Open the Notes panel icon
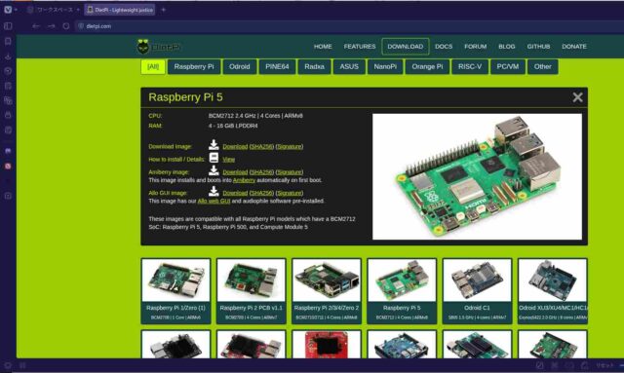 [8, 86]
